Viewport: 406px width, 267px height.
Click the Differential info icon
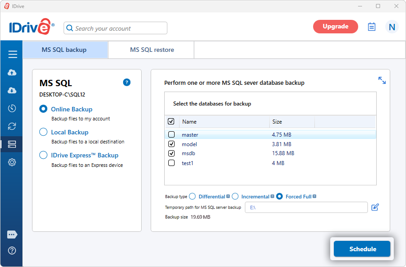click(228, 196)
